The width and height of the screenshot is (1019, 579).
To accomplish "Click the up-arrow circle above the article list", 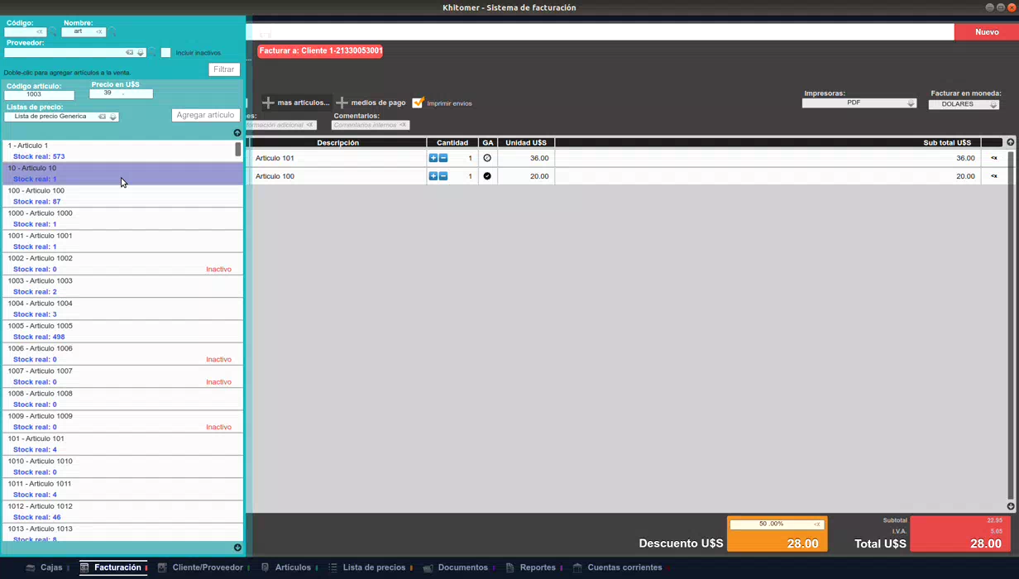I will coord(237,132).
